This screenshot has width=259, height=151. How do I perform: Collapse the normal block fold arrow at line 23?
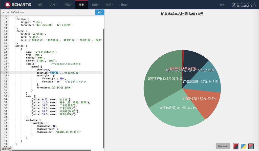pos(8,67)
